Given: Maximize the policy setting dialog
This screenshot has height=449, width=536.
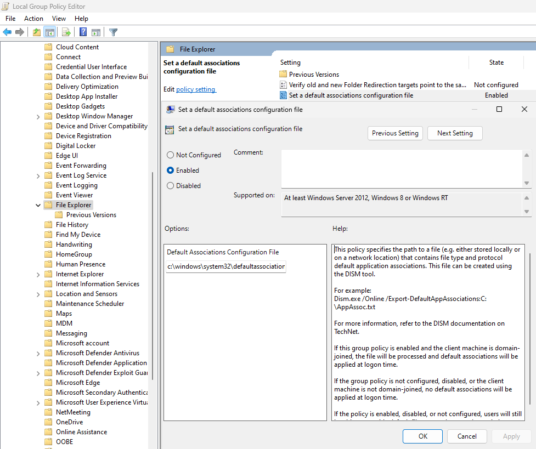Looking at the screenshot, I should click(499, 109).
